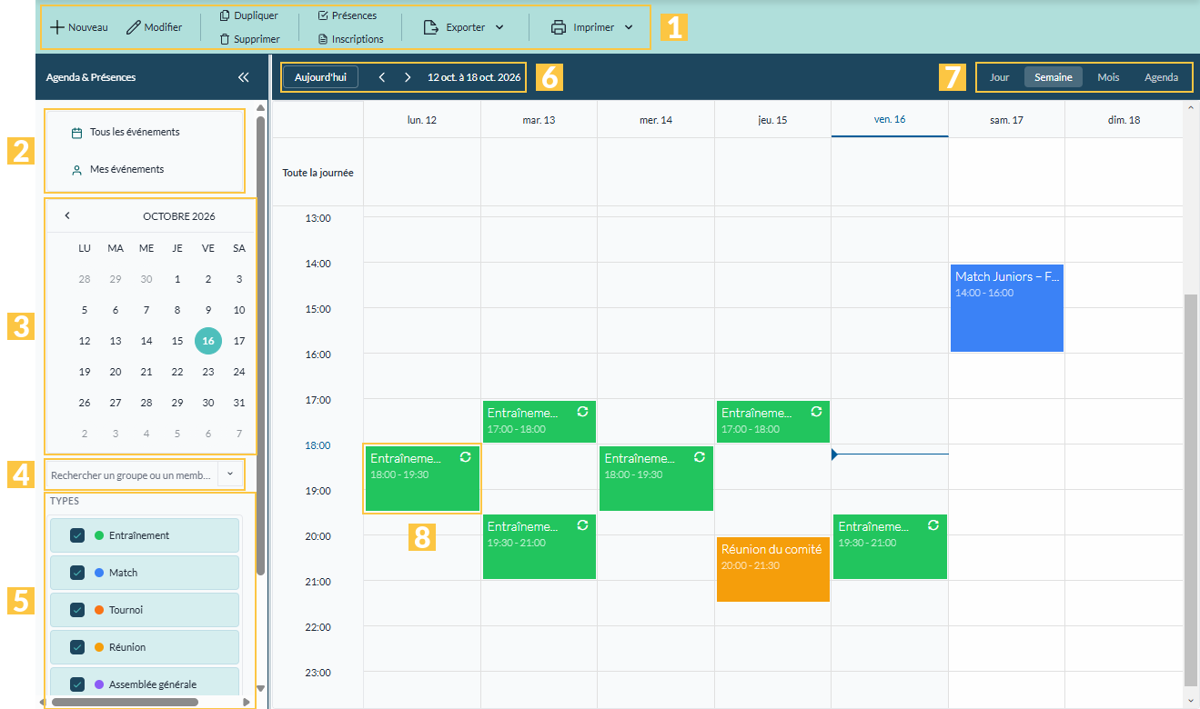Click the person icon of Mes événements
This screenshot has height=709, width=1200.
tap(77, 170)
